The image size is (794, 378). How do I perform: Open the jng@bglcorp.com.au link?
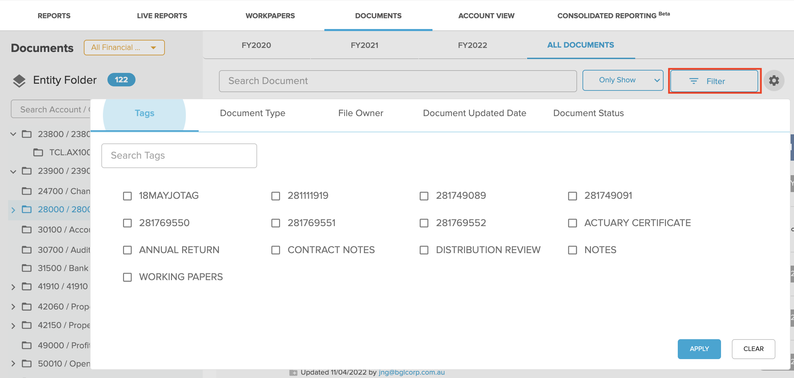412,372
